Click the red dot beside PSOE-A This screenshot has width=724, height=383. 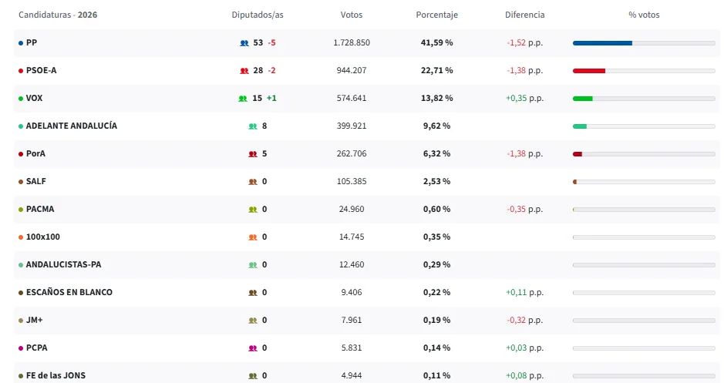pos(21,71)
